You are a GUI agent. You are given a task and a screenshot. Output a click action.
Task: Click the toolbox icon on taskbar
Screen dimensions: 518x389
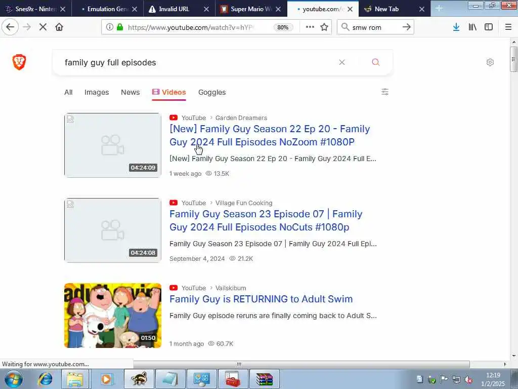(x=233, y=379)
